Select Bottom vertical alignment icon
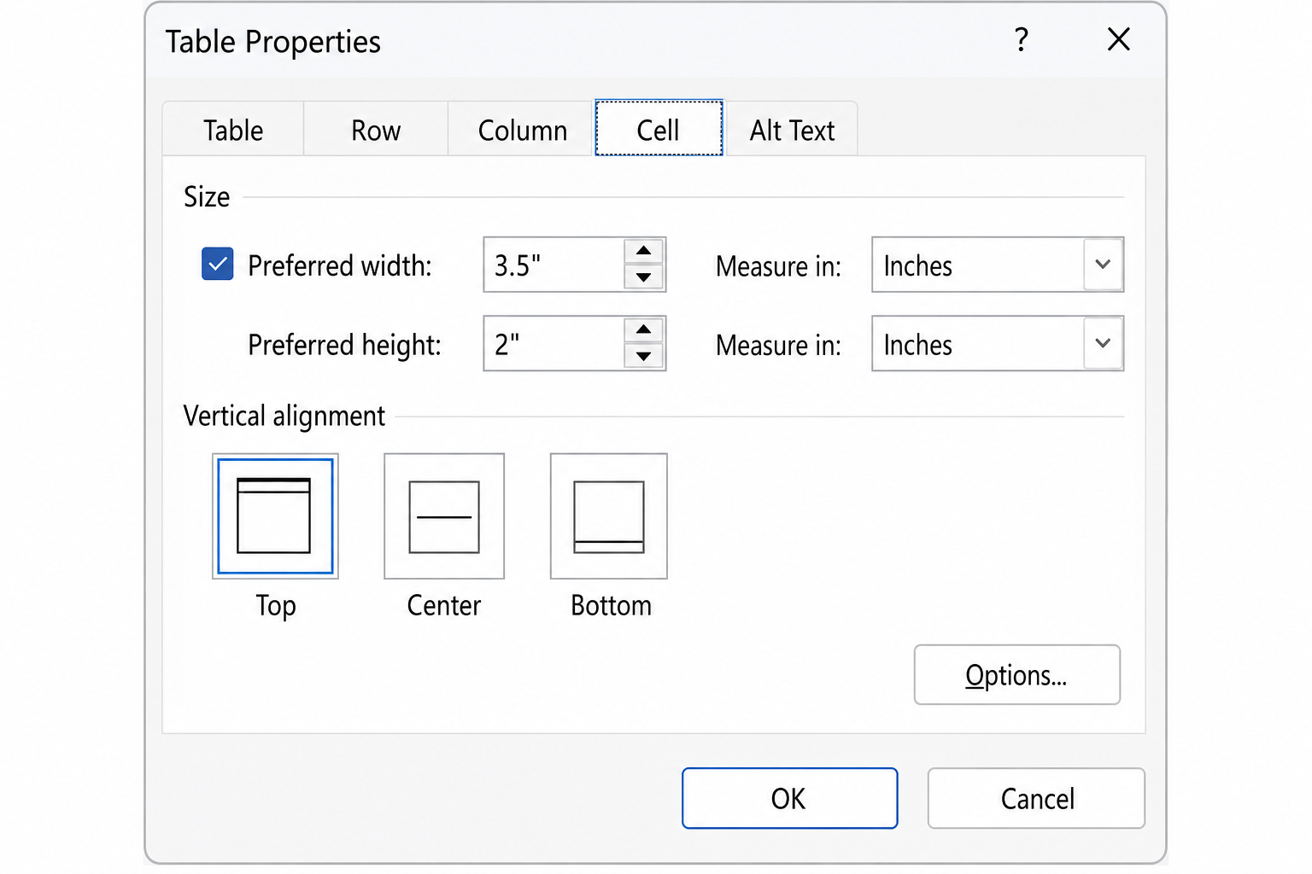This screenshot has width=1312, height=874. click(x=609, y=516)
